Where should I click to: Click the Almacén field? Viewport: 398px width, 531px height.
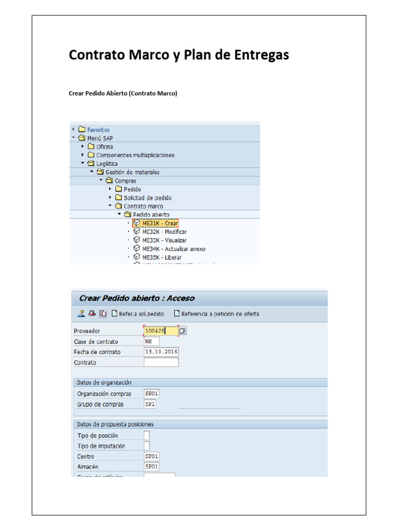(x=151, y=467)
